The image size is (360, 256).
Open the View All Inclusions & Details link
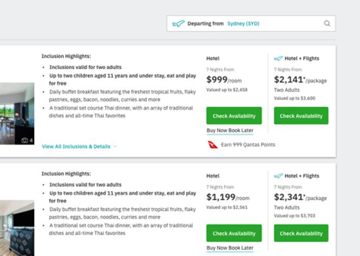[x=76, y=147]
